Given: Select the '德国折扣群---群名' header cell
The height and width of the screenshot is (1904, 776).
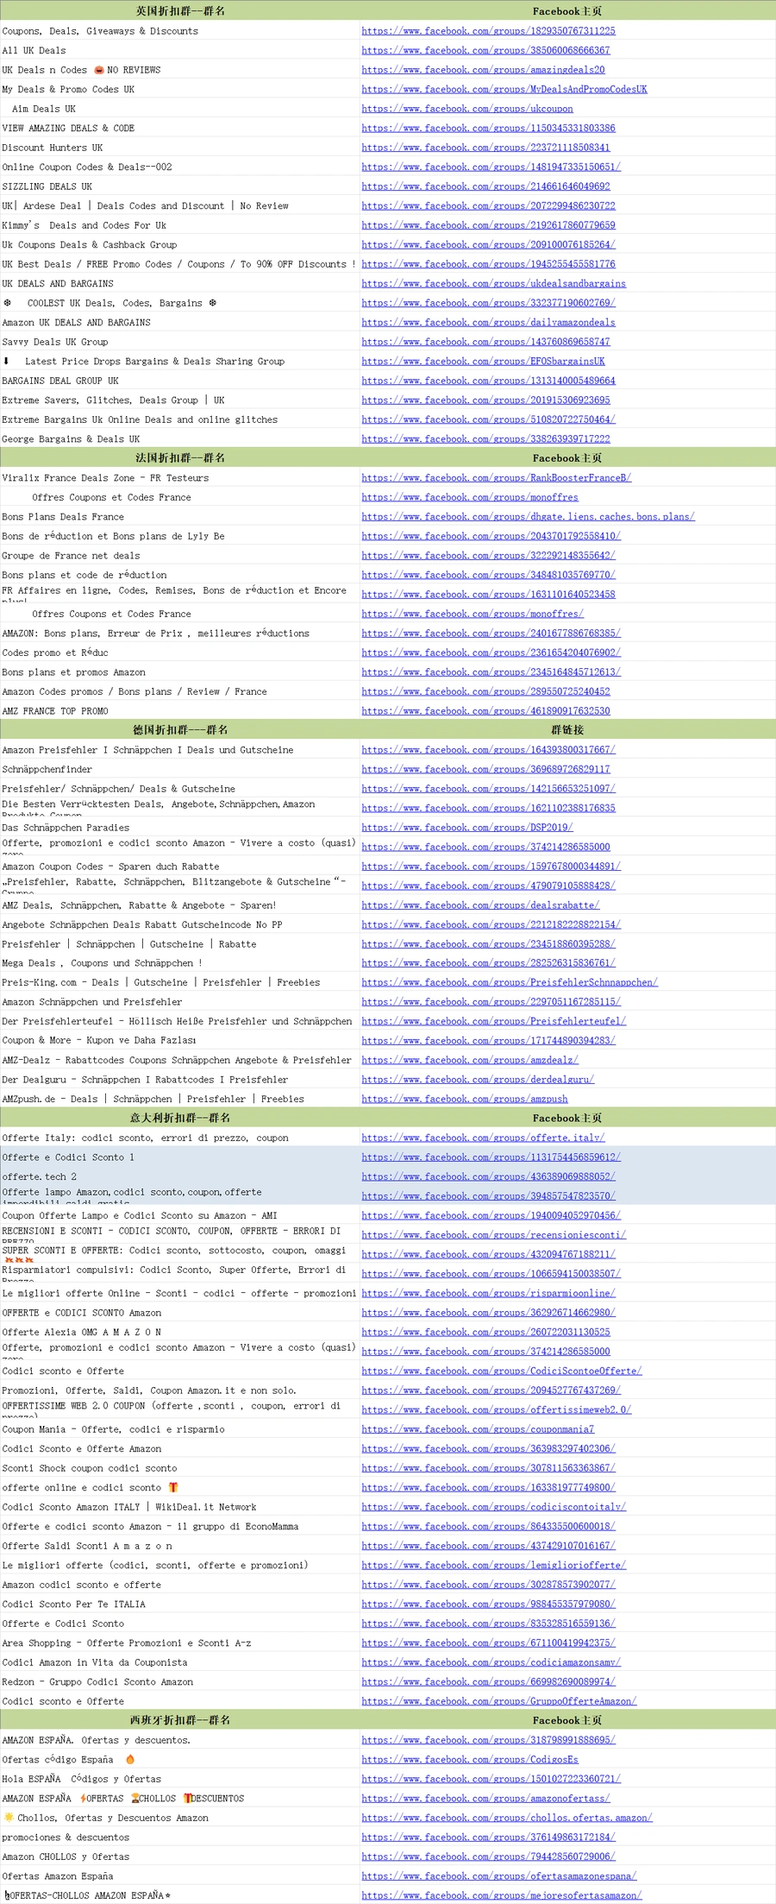Looking at the screenshot, I should pyautogui.click(x=180, y=729).
